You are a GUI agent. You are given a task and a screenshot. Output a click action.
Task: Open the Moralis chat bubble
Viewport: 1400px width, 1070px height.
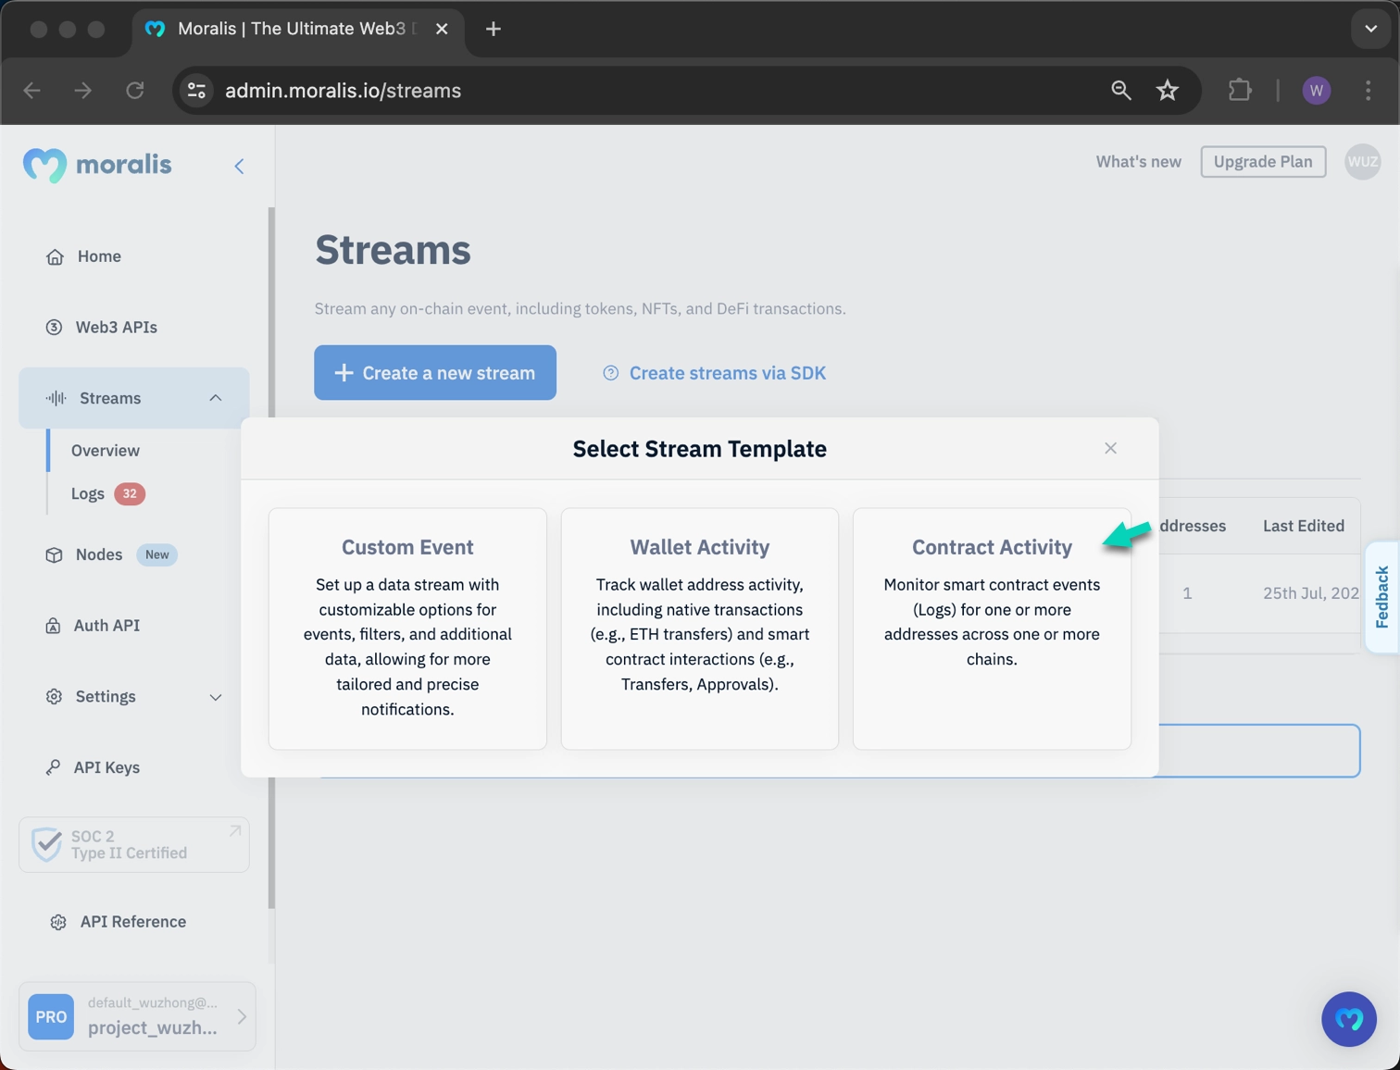(1348, 1019)
